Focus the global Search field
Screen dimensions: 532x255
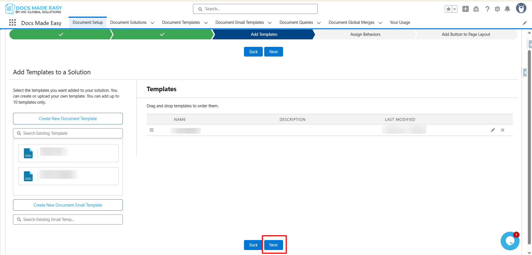[x=255, y=9]
